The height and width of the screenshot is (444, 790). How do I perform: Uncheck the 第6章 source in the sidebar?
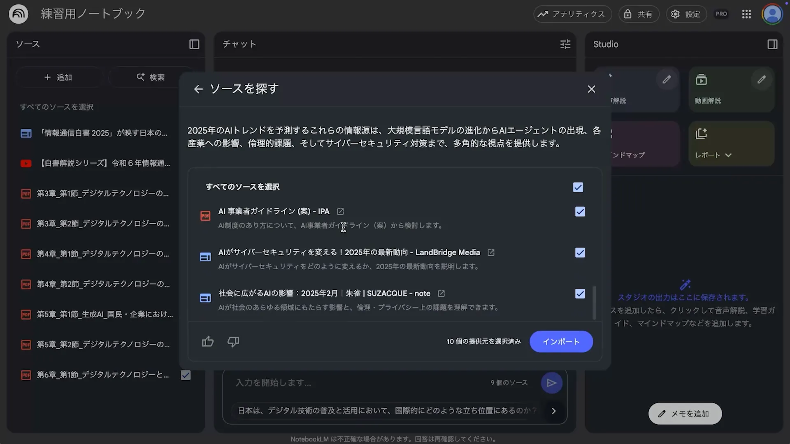coord(185,375)
